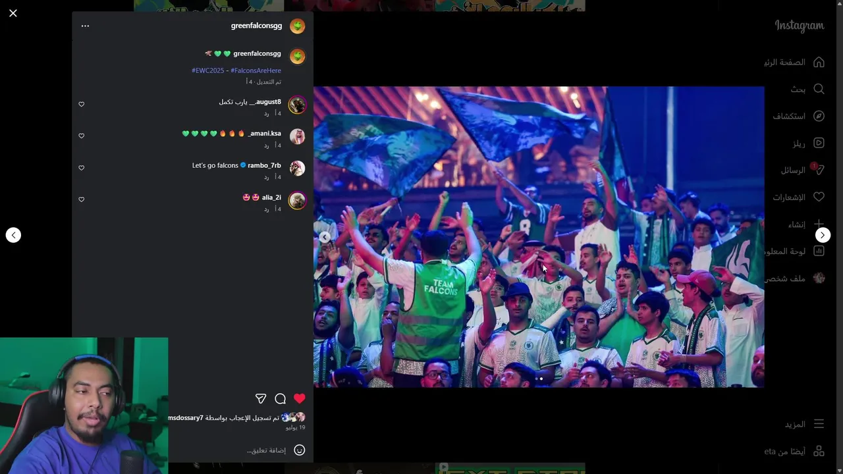The image size is (843, 474).
Task: Go to the next post with right arrow
Action: (823, 235)
